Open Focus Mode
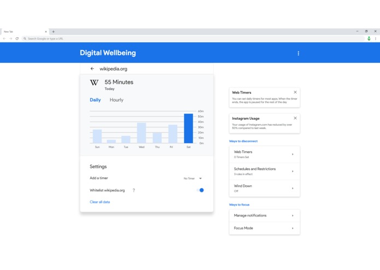Viewport: 380px width, 270px height. [x=265, y=228]
